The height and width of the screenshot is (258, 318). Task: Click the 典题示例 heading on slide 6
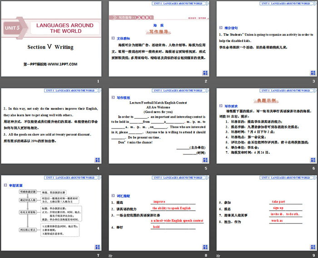pos(266,100)
